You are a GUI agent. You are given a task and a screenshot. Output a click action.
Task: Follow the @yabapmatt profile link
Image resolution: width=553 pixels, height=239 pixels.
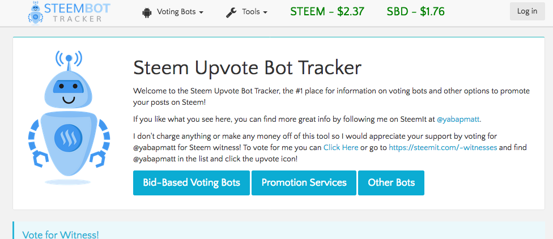click(x=458, y=119)
